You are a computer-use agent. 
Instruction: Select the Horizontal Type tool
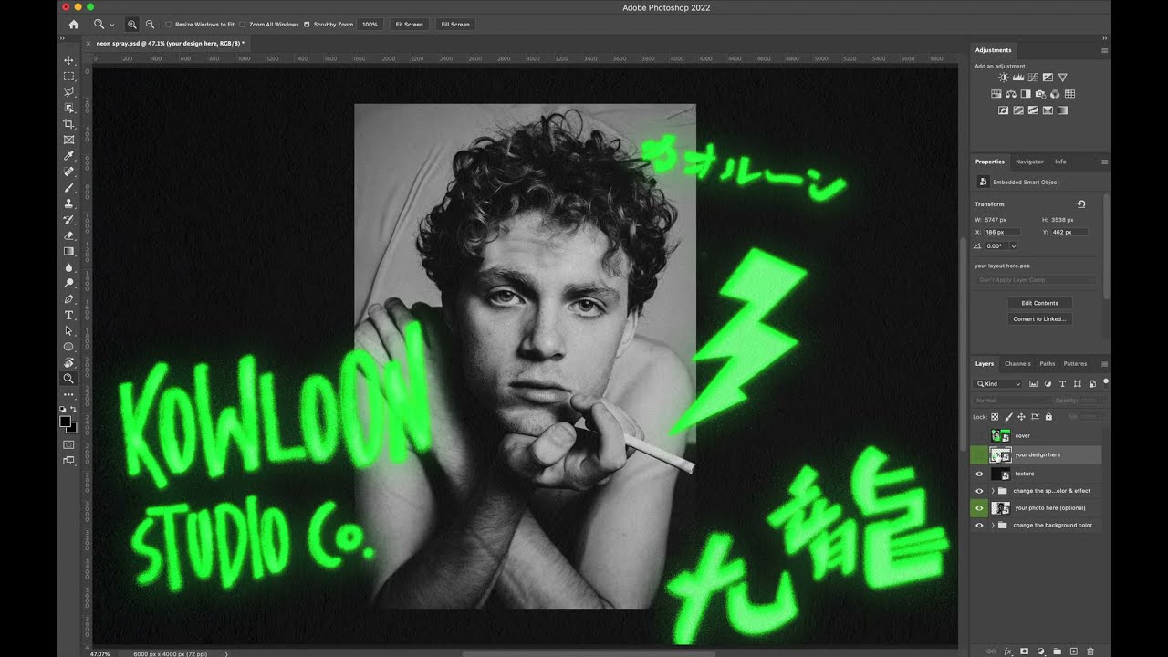68,315
